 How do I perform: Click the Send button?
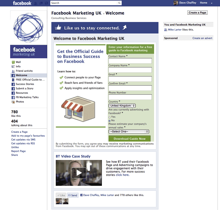click(x=73, y=195)
